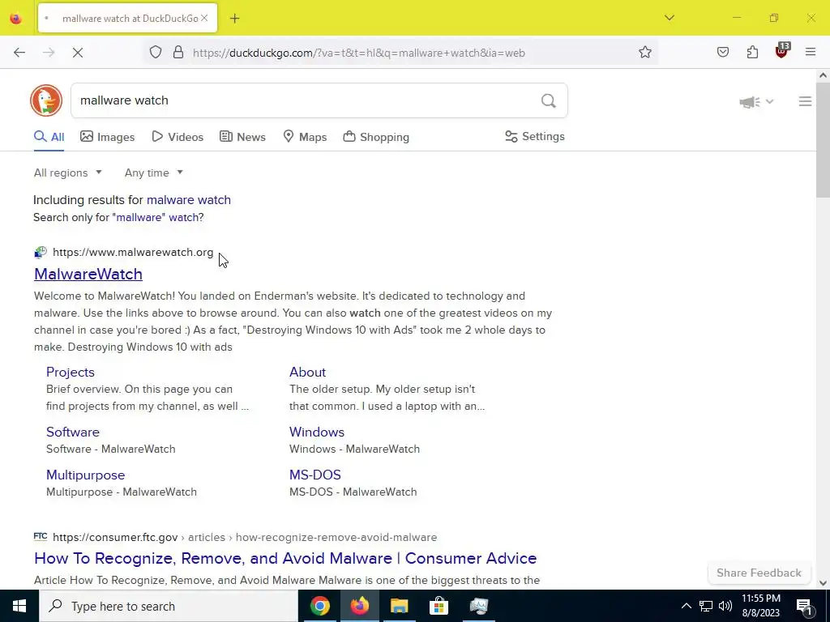List all tabs dropdown arrow
The height and width of the screenshot is (622, 830).
tap(670, 18)
